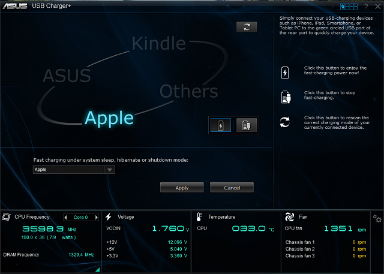
Task: Open help via the question mark icon
Action: tap(365, 7)
